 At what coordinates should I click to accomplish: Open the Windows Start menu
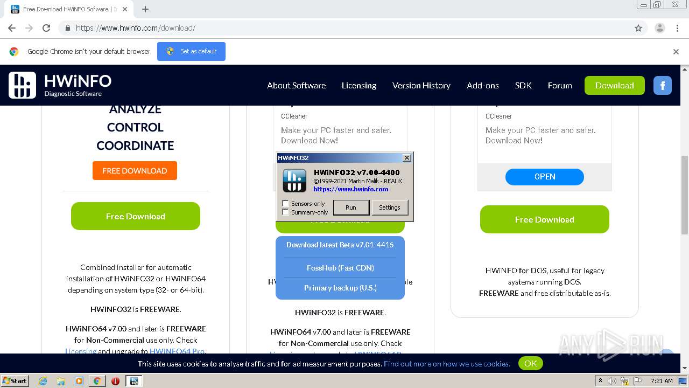(15, 380)
